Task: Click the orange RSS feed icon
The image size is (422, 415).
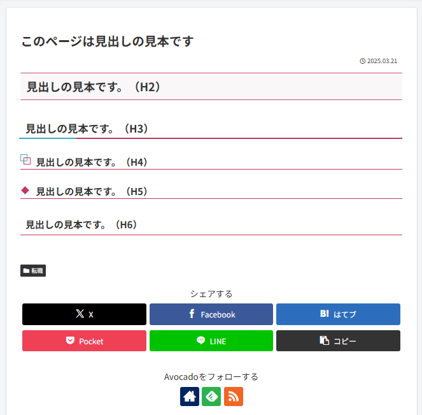Action: [x=234, y=397]
